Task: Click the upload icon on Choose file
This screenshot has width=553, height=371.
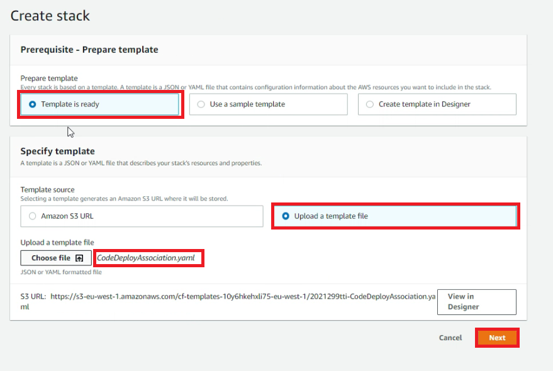Action: pos(79,258)
